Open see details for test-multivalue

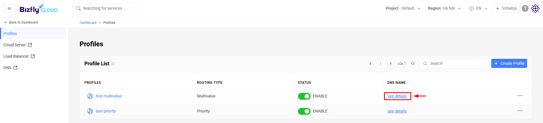397,96
